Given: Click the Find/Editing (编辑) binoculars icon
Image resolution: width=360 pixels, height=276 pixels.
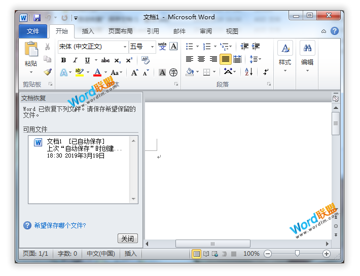Looking at the screenshot, I should 307,48.
